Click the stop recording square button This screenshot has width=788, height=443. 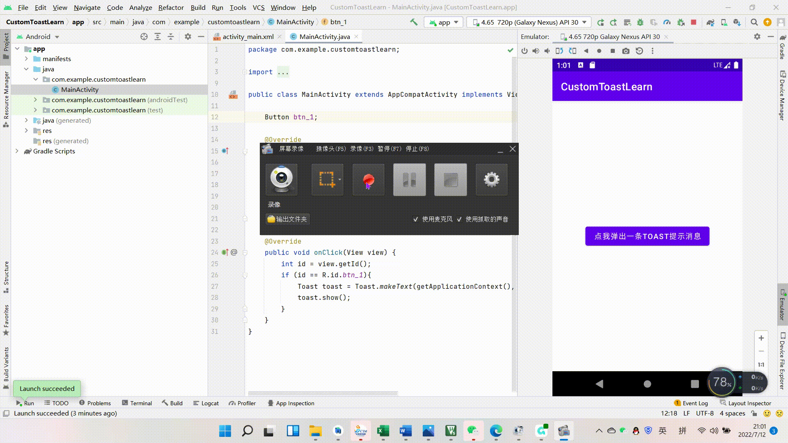pos(450,179)
